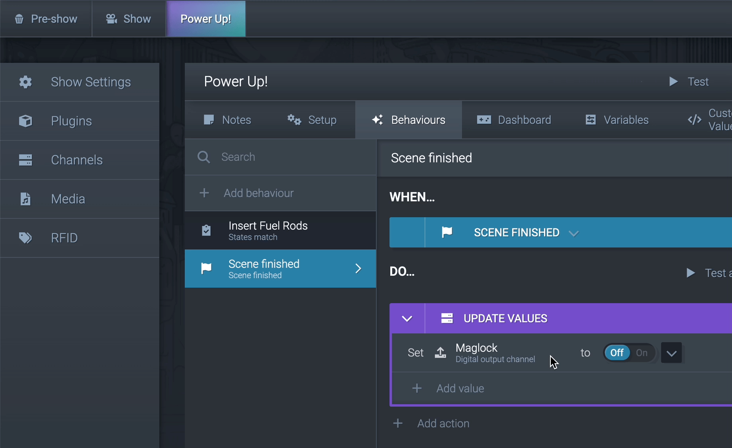Click Insert Fuel Rods clipboard icon
This screenshot has height=448, width=732.
click(x=206, y=230)
